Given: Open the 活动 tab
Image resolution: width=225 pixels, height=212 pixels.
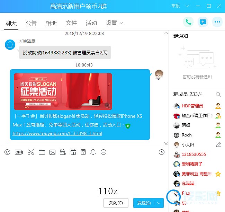Looking at the screenshot, I should pos(91,23).
